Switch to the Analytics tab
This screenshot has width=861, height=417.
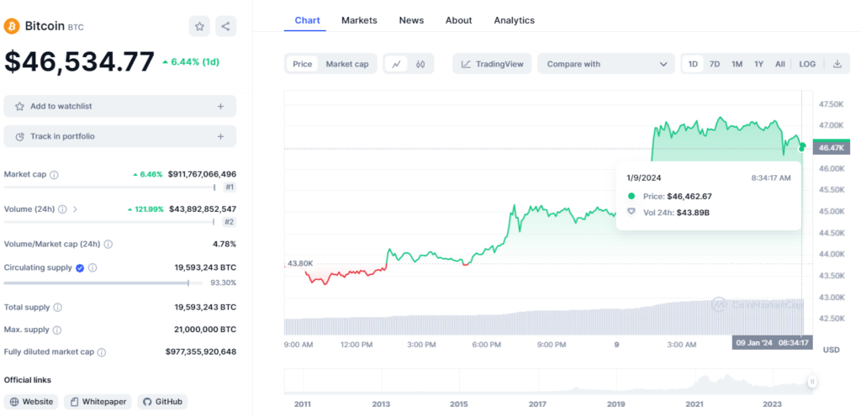click(514, 20)
